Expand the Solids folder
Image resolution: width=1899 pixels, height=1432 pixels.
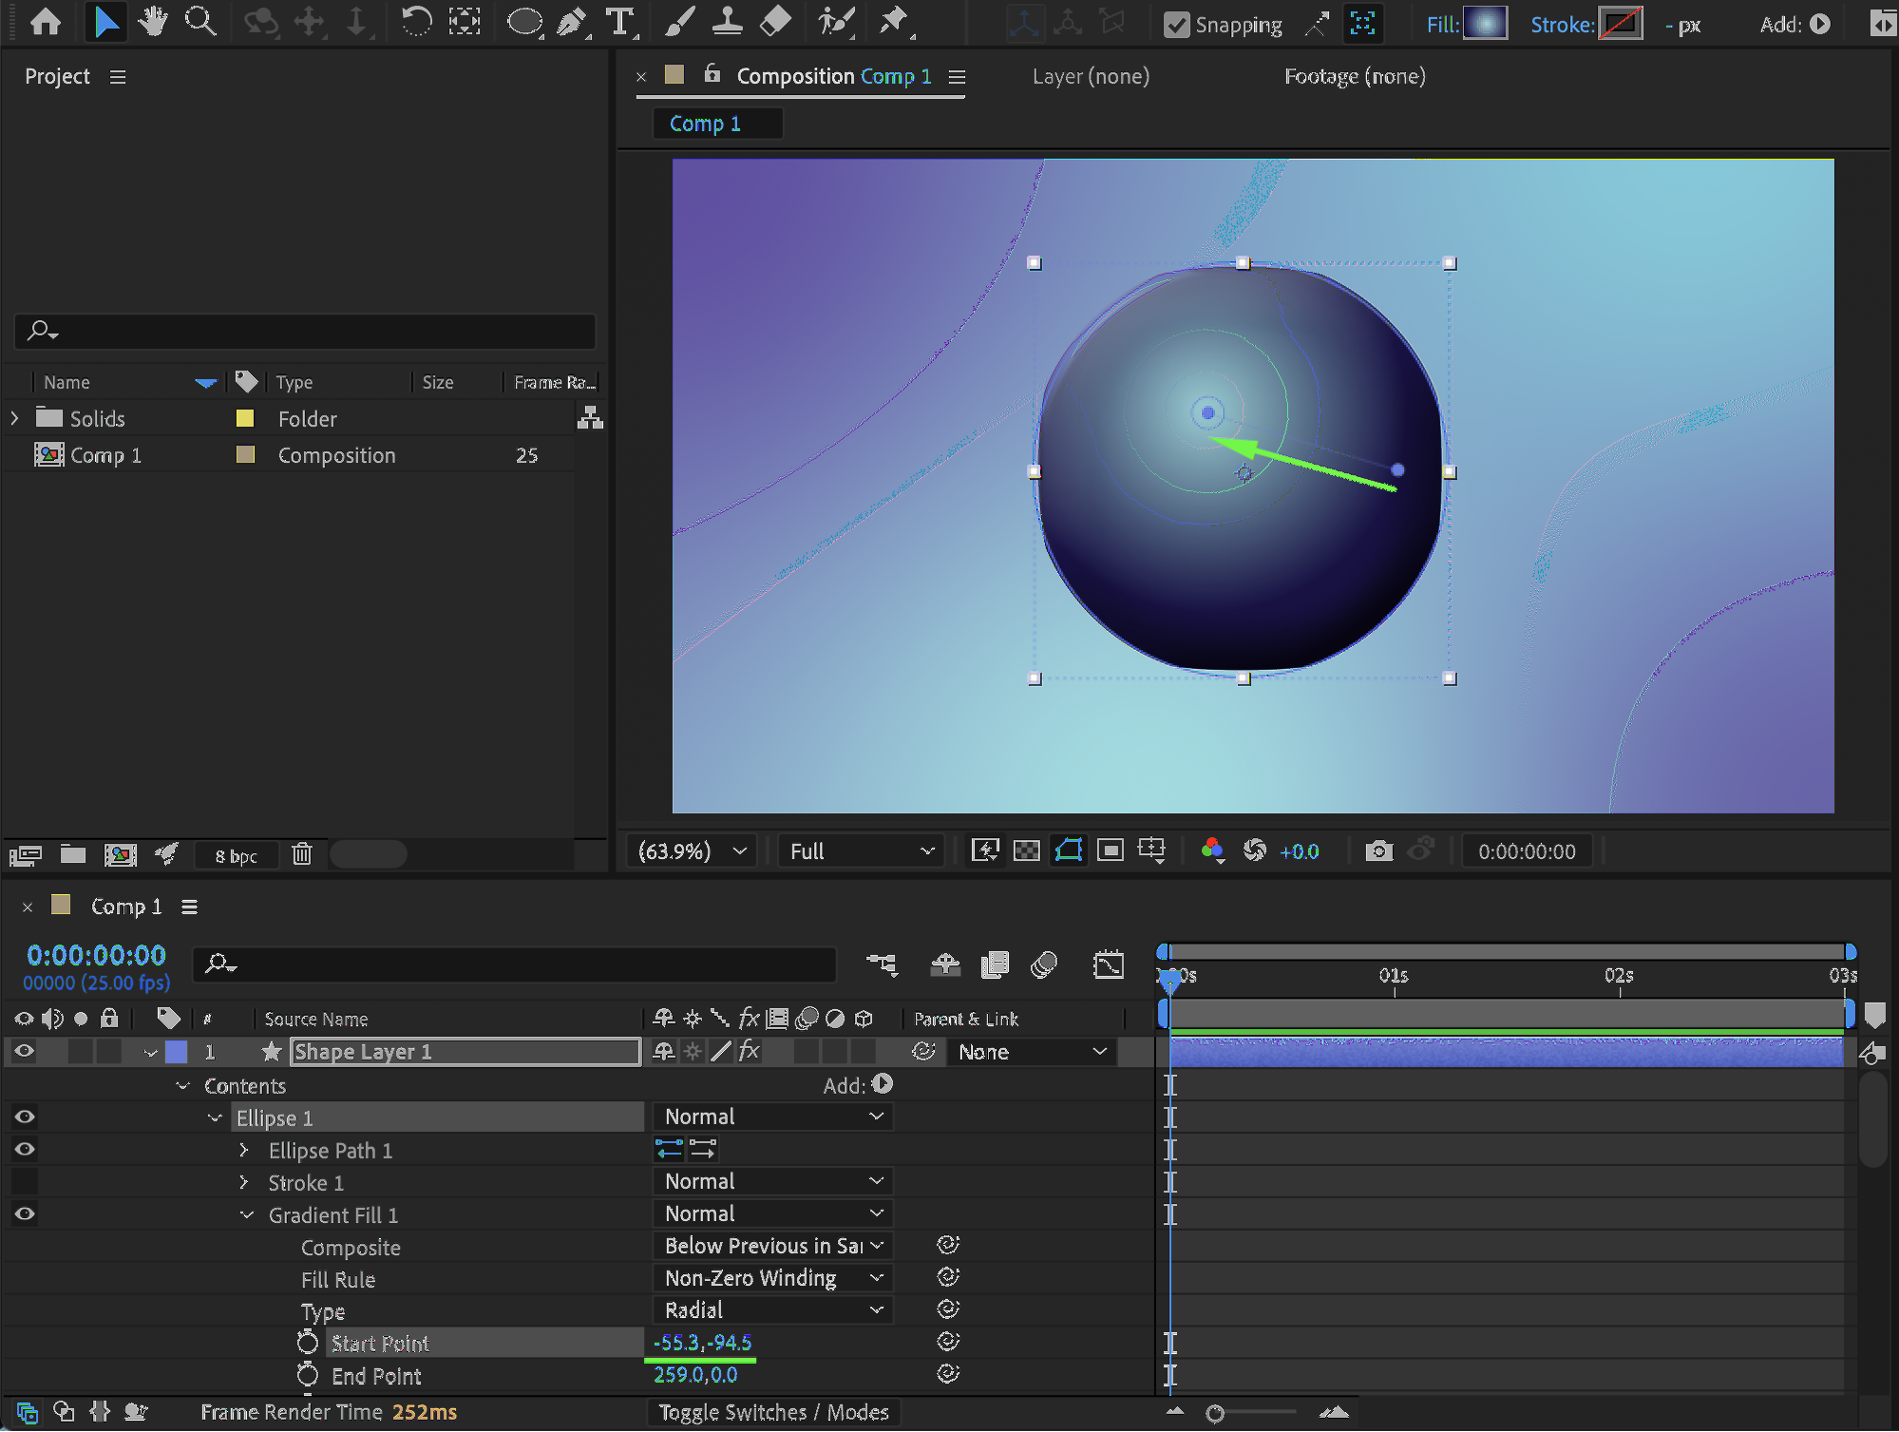click(14, 418)
